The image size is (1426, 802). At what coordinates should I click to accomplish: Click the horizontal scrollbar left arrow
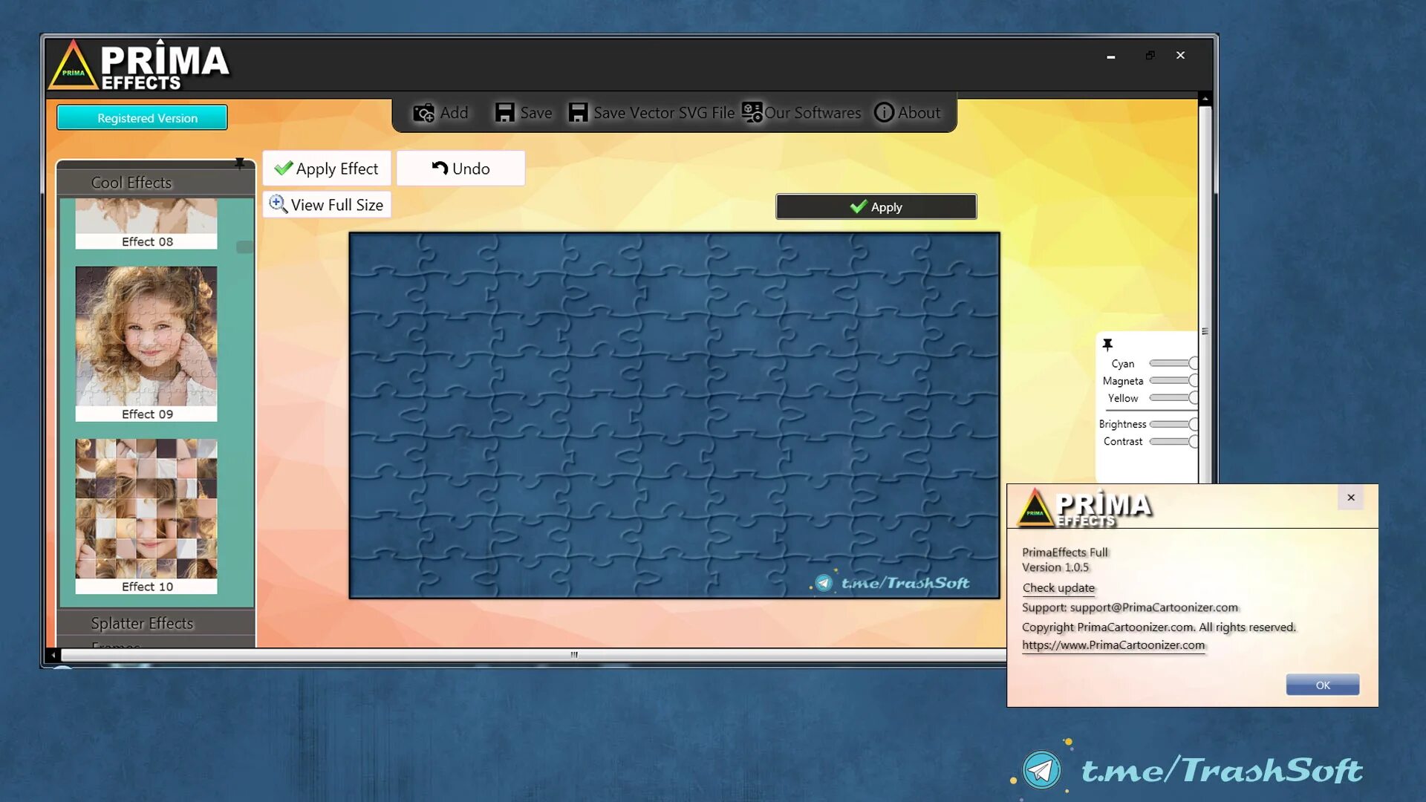click(x=53, y=655)
